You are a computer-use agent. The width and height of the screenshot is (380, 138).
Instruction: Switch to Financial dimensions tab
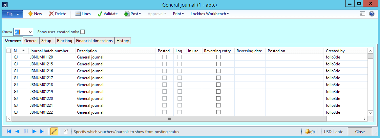[94, 41]
